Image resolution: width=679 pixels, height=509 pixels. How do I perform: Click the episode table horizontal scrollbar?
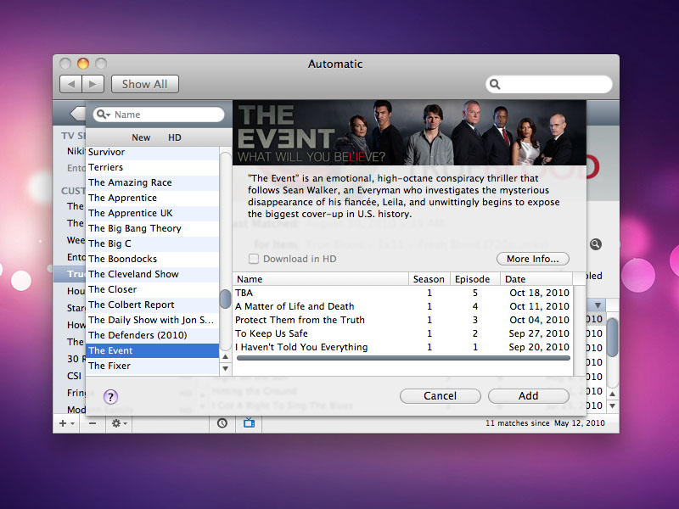tap(403, 358)
